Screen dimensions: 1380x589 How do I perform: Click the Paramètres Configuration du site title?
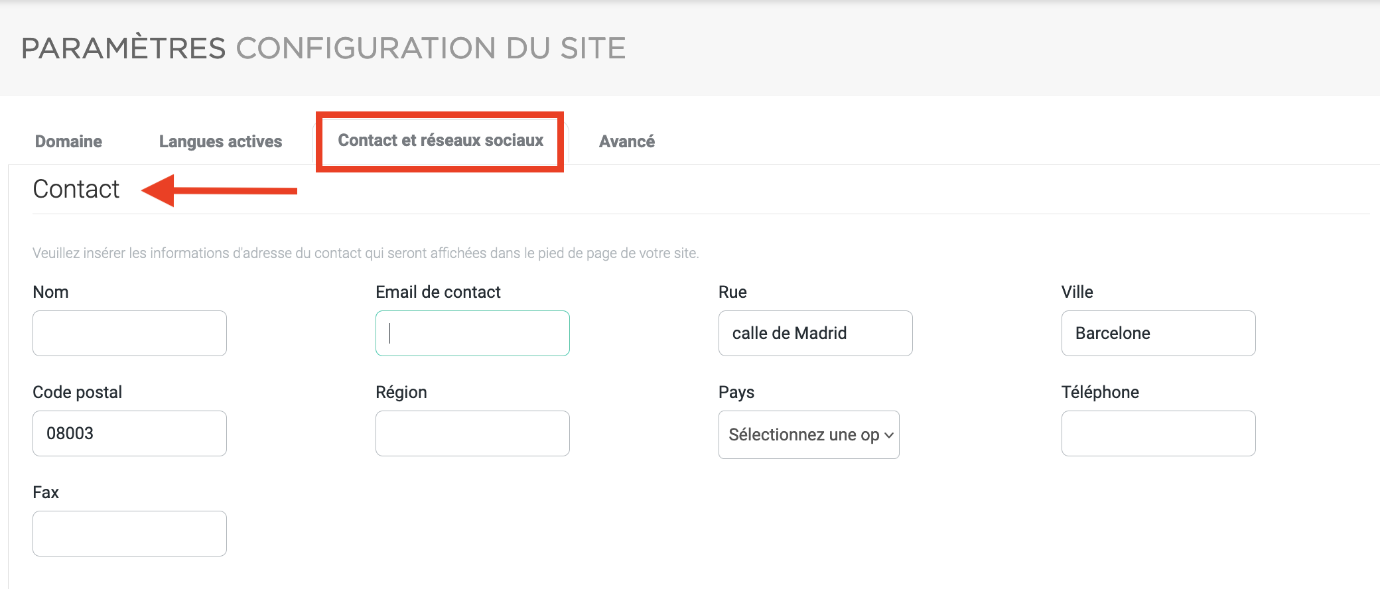[323, 48]
